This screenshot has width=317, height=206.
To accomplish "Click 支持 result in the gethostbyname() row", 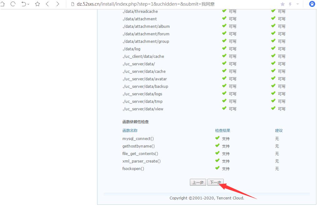I will tap(226, 146).
